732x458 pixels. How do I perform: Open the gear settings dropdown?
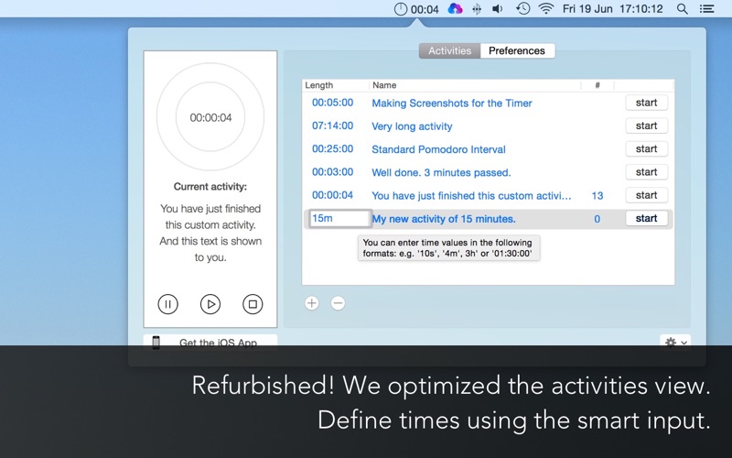(x=675, y=342)
